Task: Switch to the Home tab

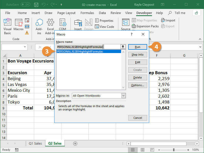Action: (22, 13)
